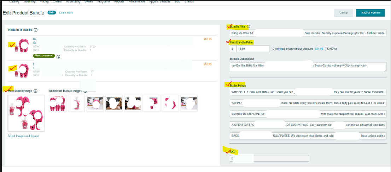Click the Cancel button
This screenshot has width=391, height=172.
[x=344, y=13]
